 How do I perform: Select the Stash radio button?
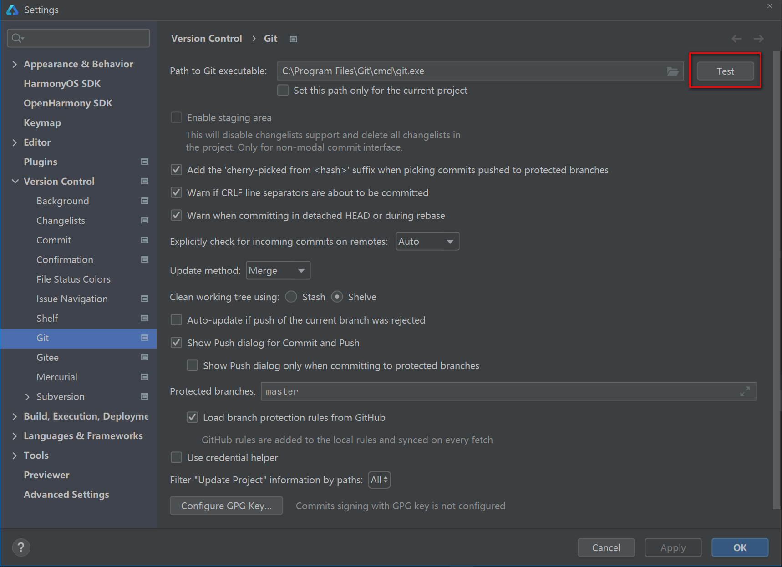[x=291, y=297]
